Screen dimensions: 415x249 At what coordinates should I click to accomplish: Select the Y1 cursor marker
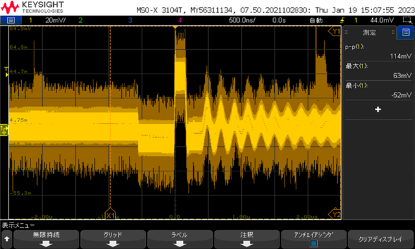point(335,32)
